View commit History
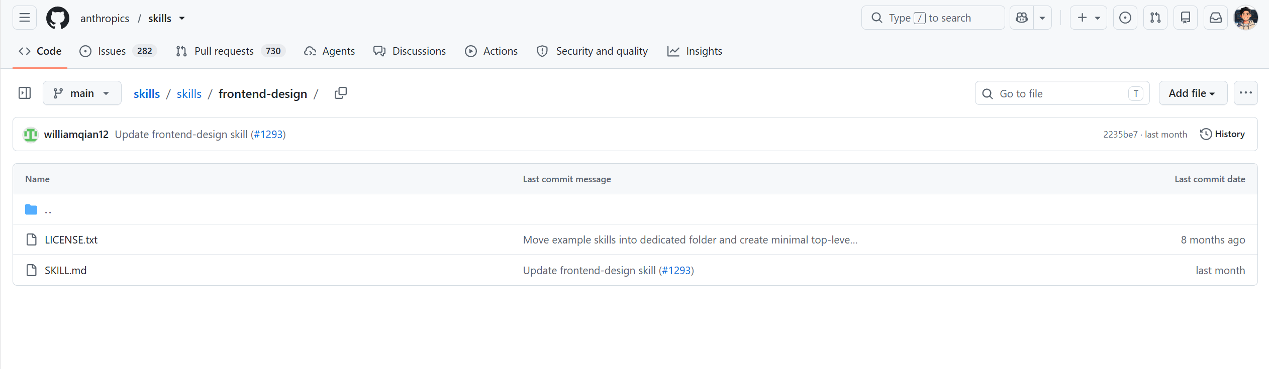This screenshot has height=369, width=1269. (1222, 134)
